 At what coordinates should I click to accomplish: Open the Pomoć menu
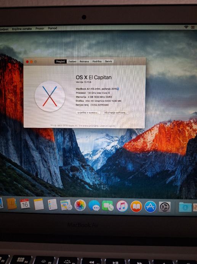click(53, 28)
